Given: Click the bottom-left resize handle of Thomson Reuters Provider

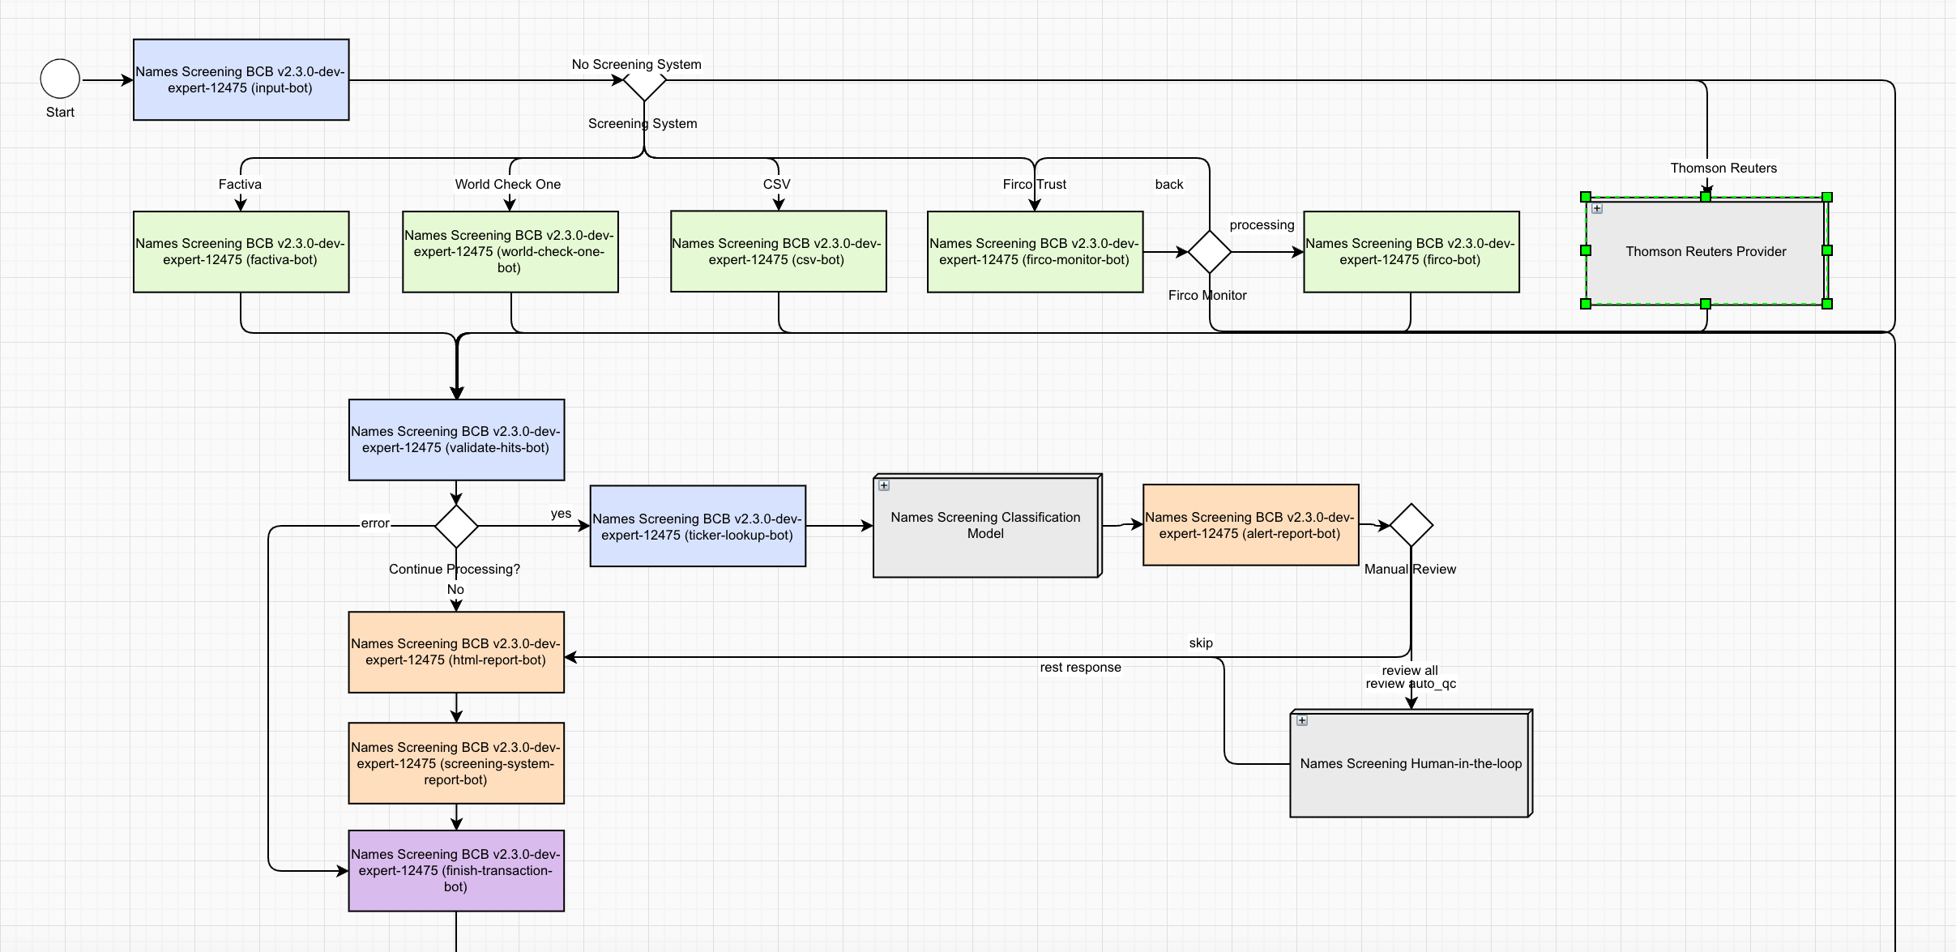Looking at the screenshot, I should [1586, 304].
